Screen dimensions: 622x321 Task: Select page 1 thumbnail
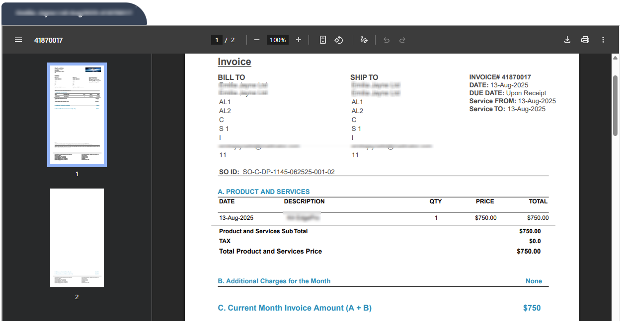(x=77, y=115)
